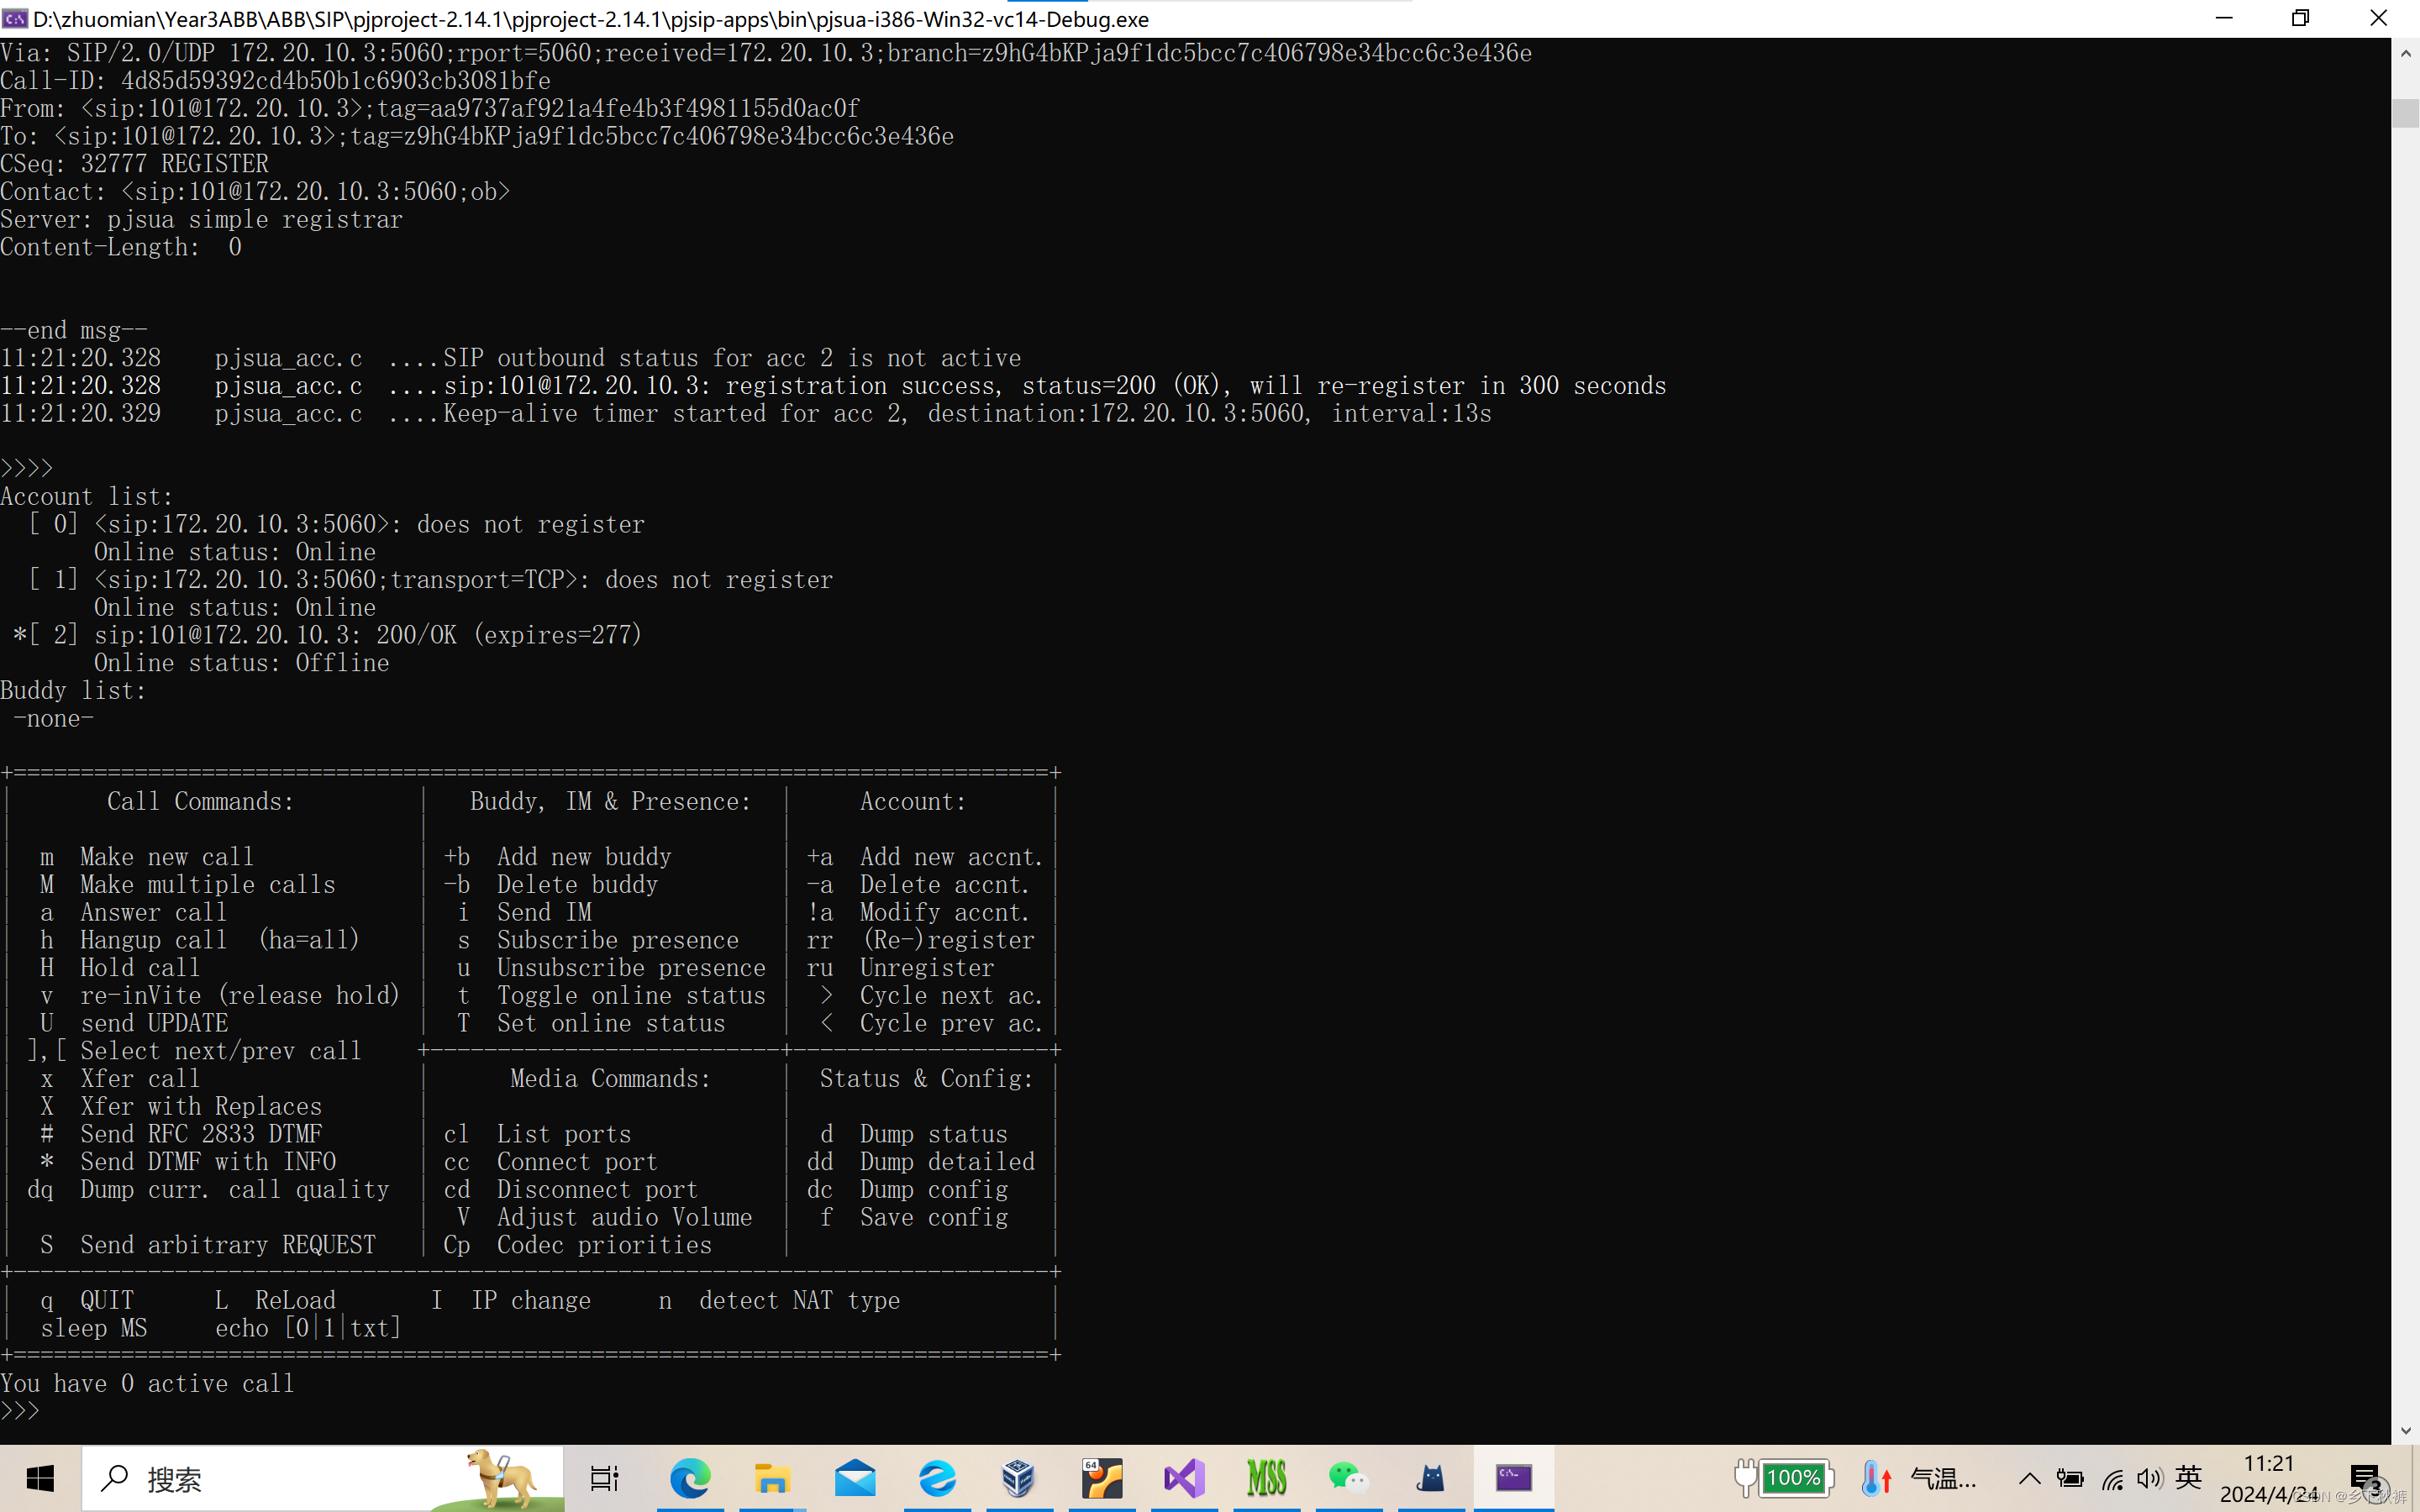Open the console system menu via title-bar icon
The image size is (2420, 1512).
tap(14, 18)
